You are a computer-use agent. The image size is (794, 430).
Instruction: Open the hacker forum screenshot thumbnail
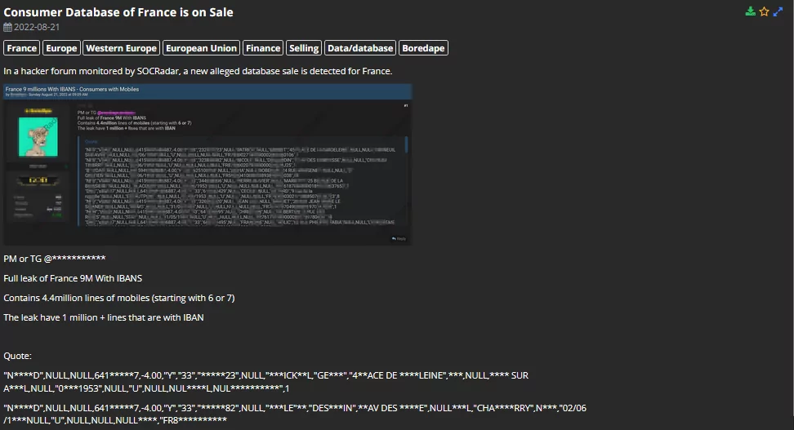point(207,165)
